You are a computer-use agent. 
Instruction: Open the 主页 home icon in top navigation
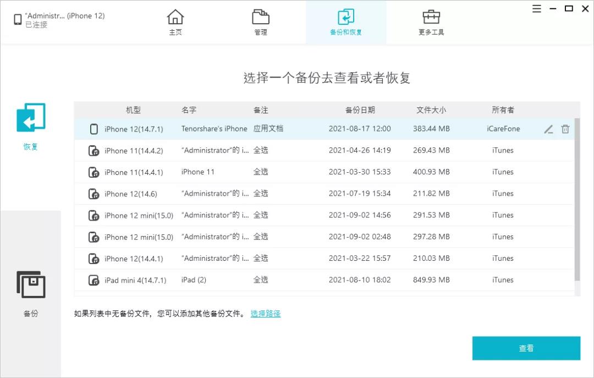coord(175,17)
